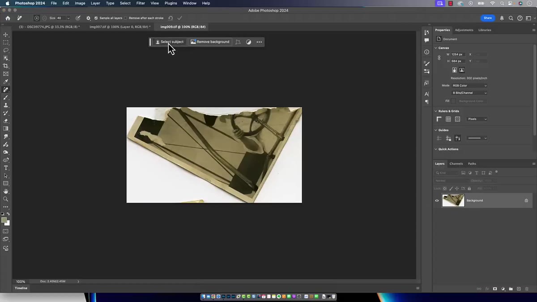Open the 8 Bits/Channel dropdown
537x302 pixels.
(x=469, y=93)
